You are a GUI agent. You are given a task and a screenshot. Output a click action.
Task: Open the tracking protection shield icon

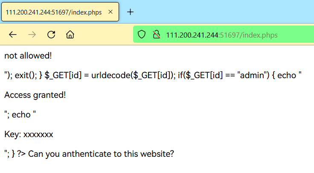142,34
